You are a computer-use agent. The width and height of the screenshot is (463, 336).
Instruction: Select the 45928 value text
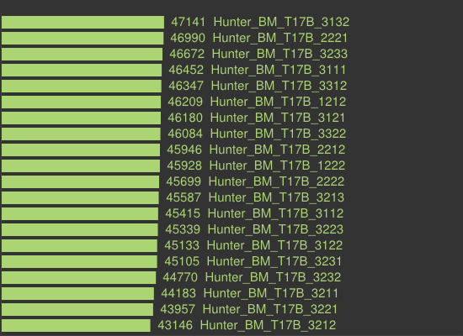pyautogui.click(x=184, y=165)
